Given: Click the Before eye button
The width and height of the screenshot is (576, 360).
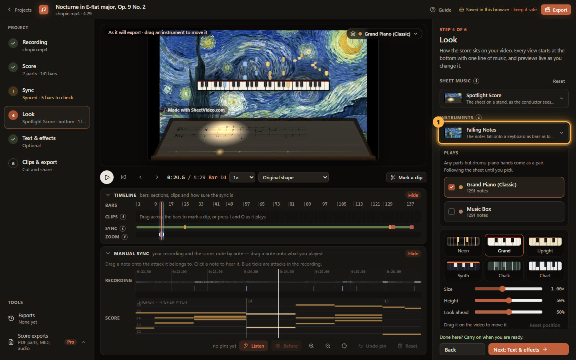Looking at the screenshot, I should pyautogui.click(x=286, y=346).
